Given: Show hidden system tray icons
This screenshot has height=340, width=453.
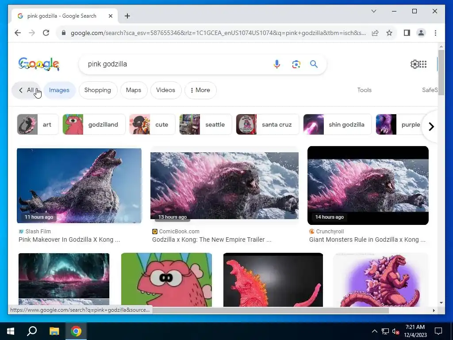Looking at the screenshot, I should pyautogui.click(x=374, y=331).
